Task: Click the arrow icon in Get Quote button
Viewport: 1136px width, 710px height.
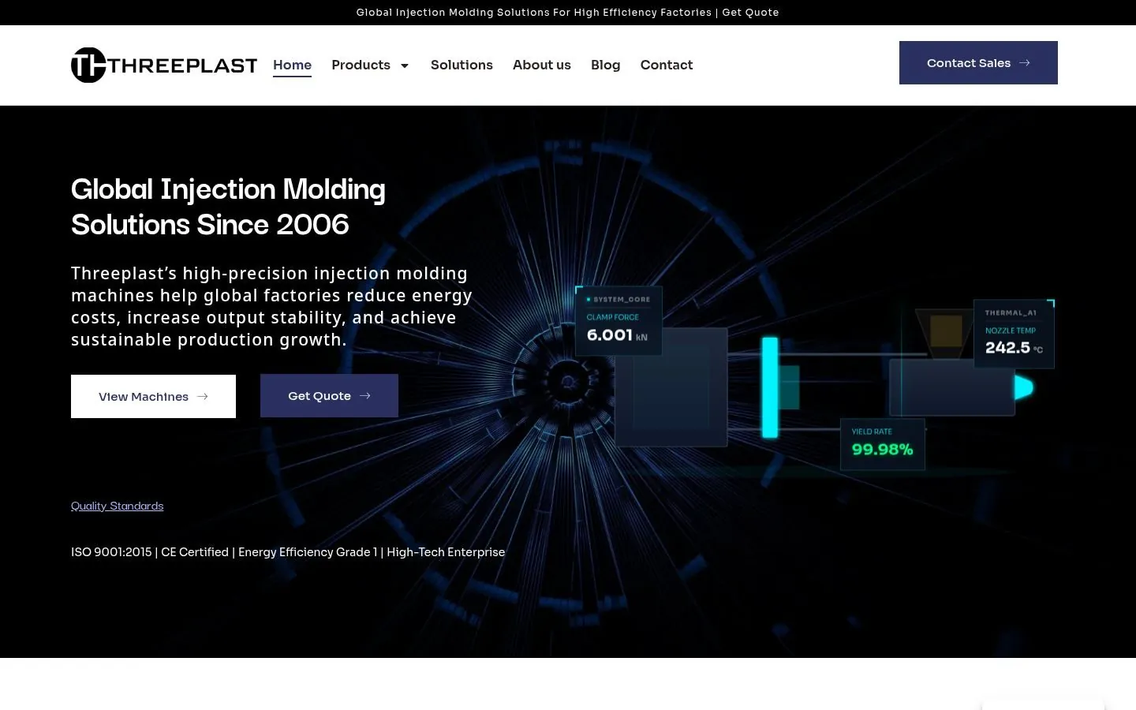Action: pos(365,396)
